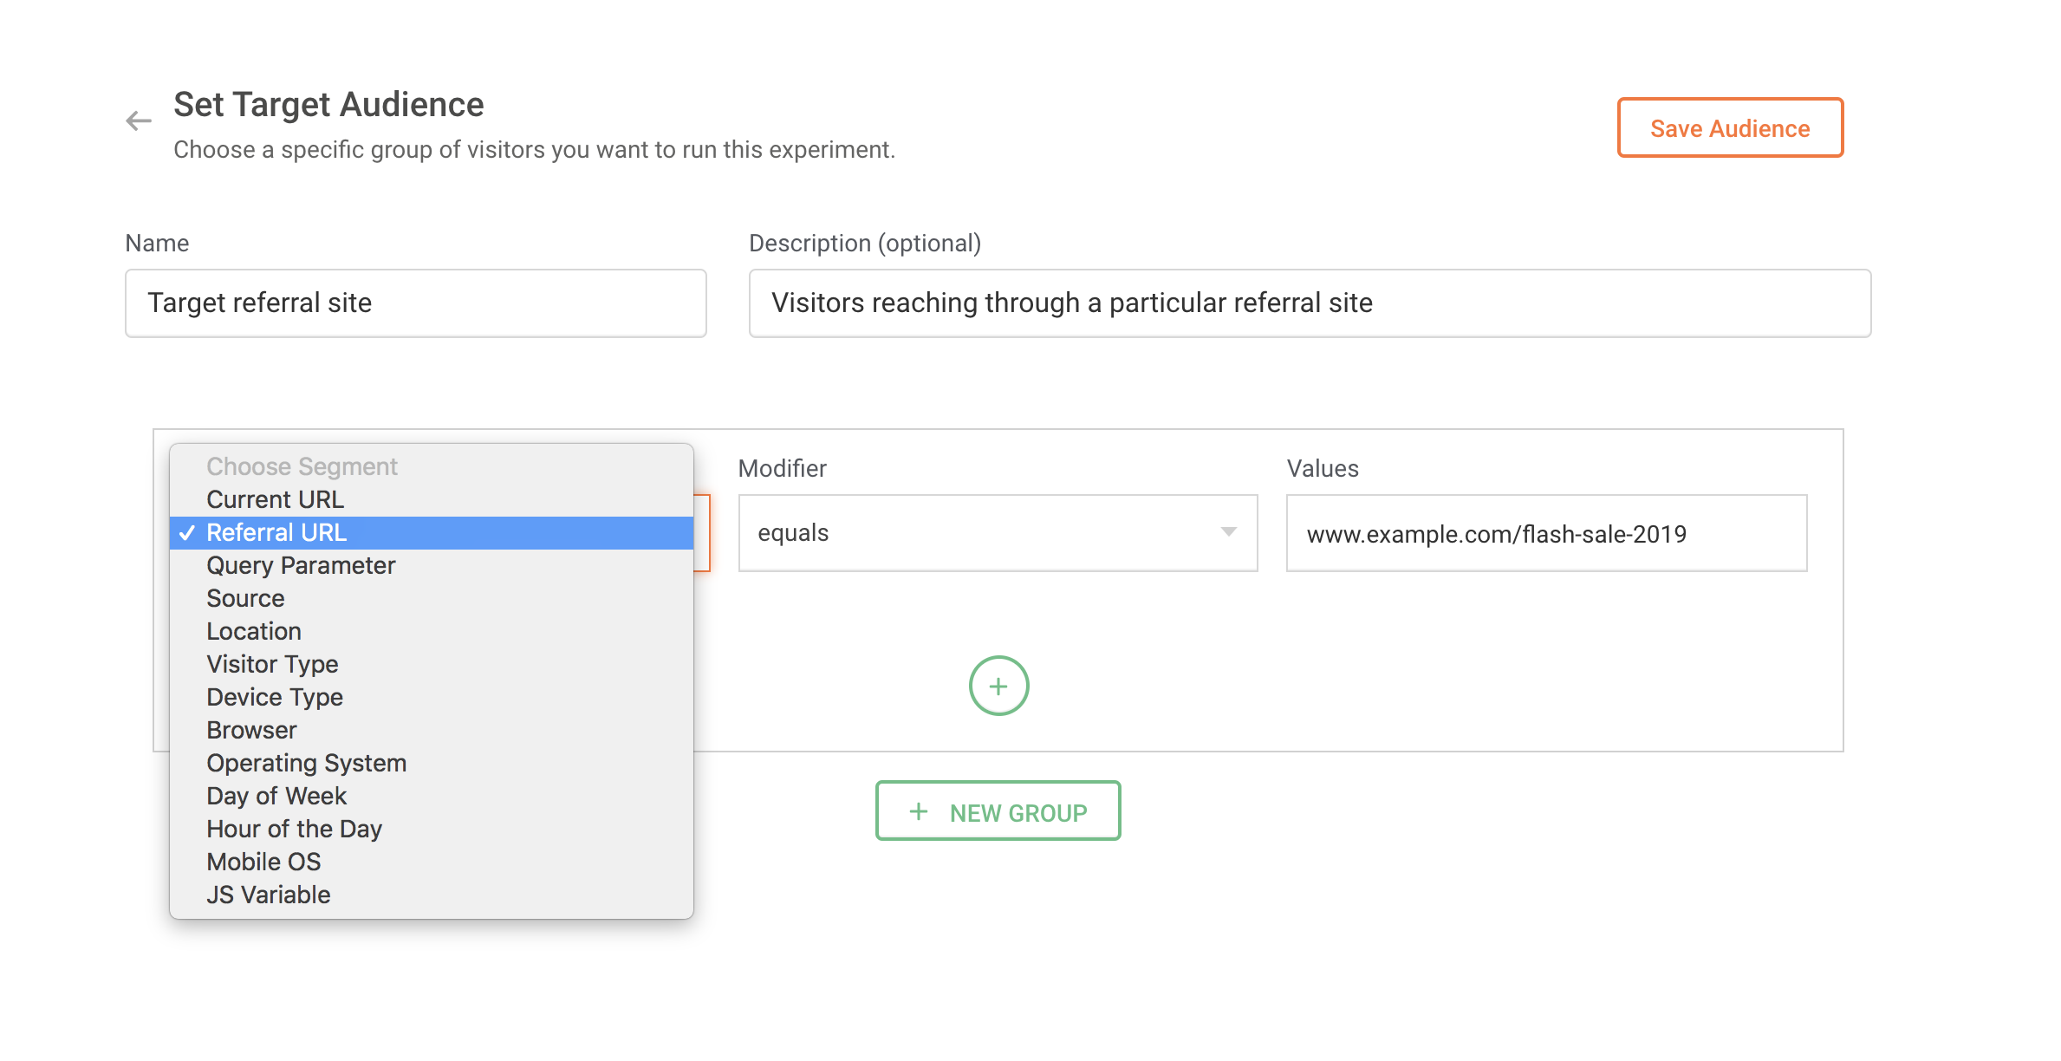Viewport: 2061px width, 1061px height.
Task: Select JS Variable segment option
Action: tap(268, 895)
